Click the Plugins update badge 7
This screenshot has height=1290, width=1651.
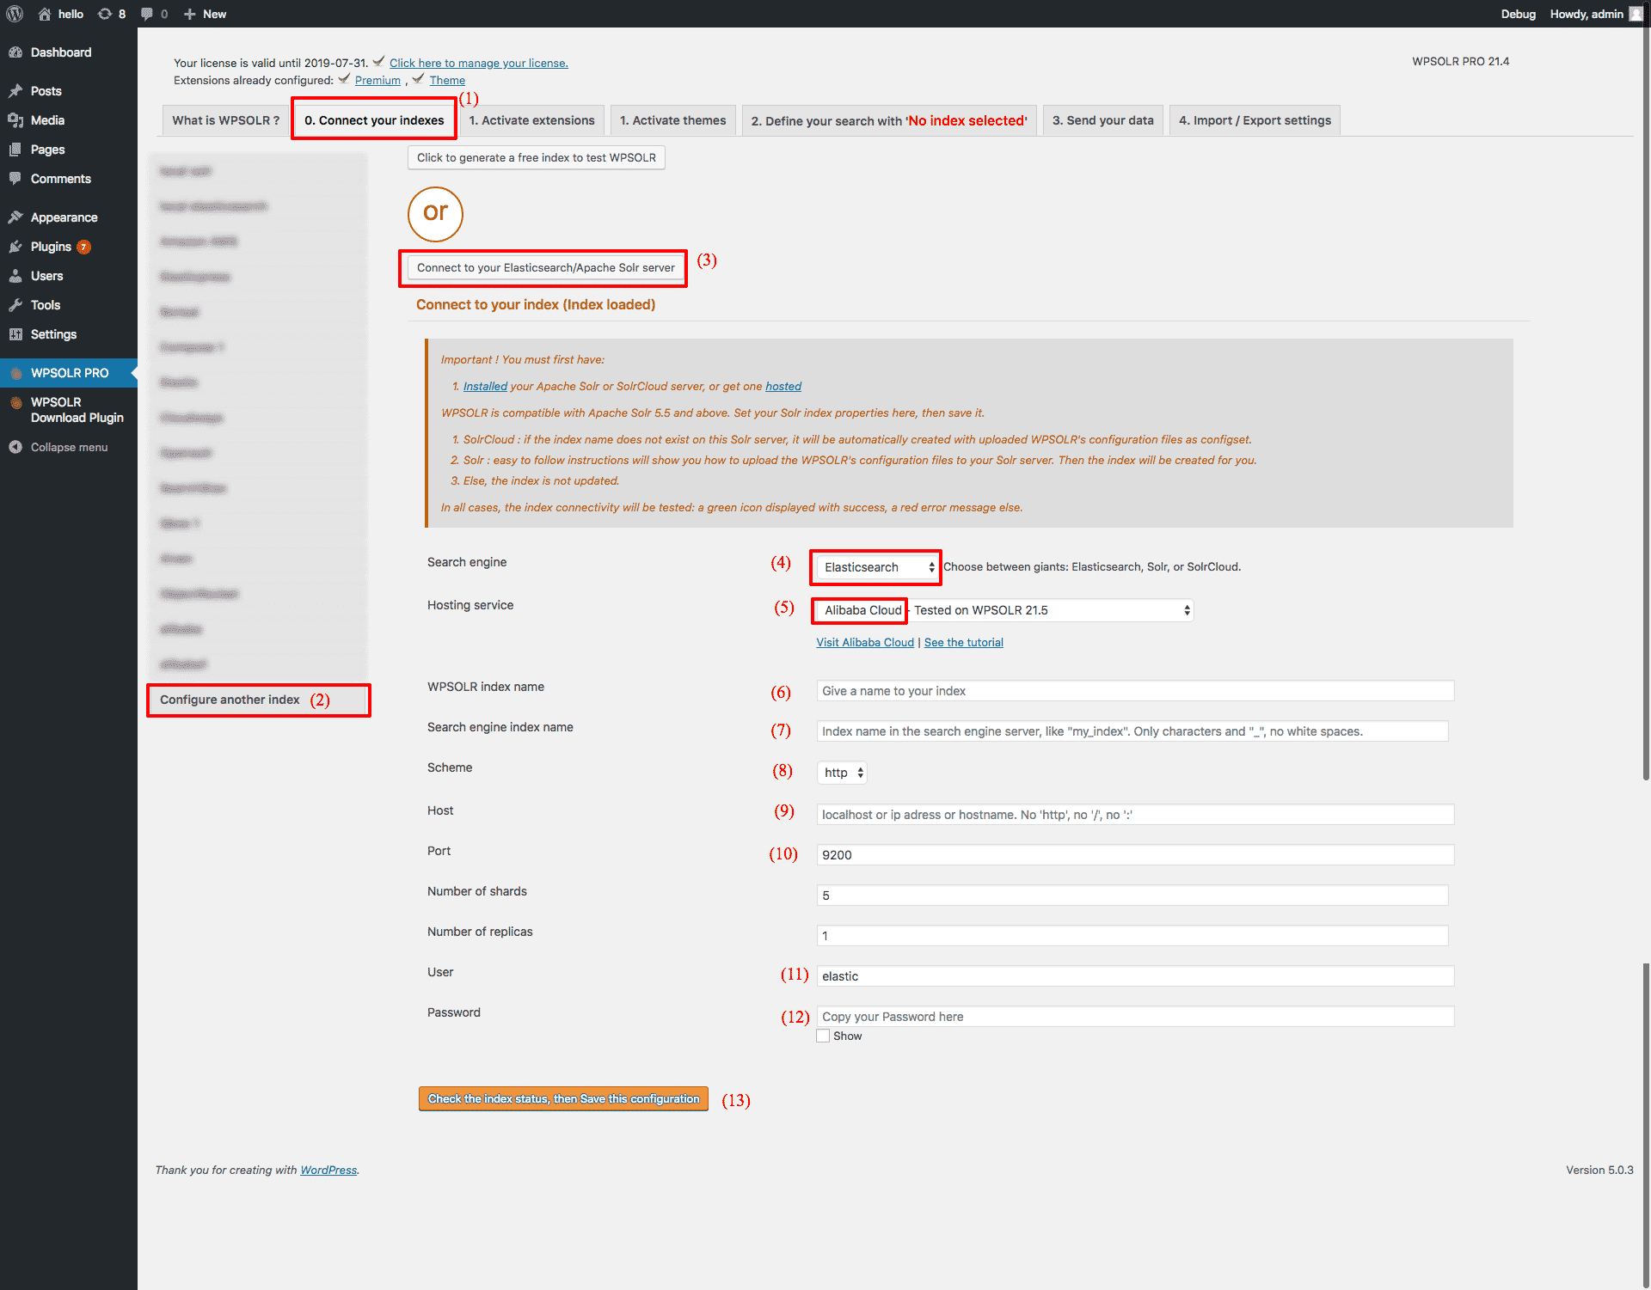tap(83, 247)
